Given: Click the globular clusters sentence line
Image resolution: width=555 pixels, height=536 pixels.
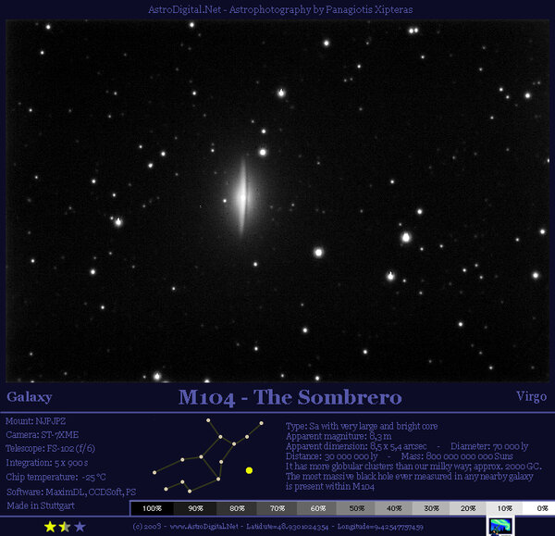Looking at the screenshot, I should pyautogui.click(x=413, y=467).
